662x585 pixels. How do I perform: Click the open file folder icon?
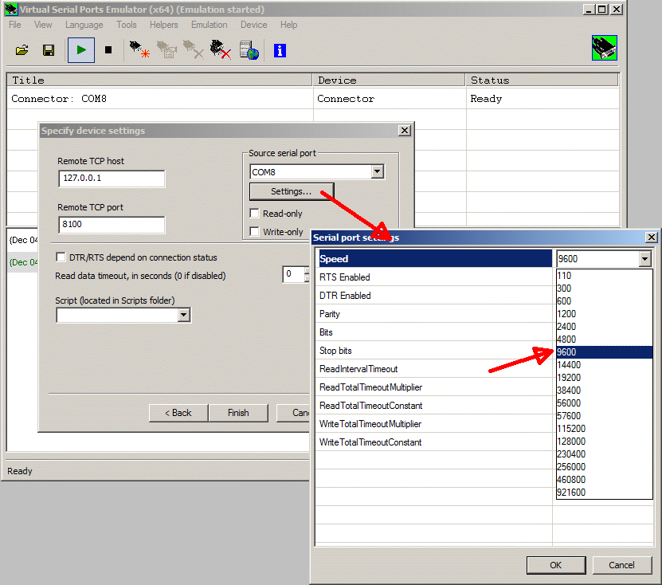[22, 51]
